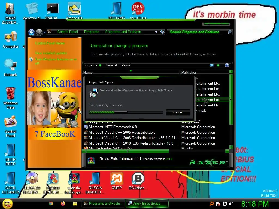Open the ULTRA CD BLOATW desktop icon
Image resolution: width=279 pixels, height=209 pixels.
(32, 183)
